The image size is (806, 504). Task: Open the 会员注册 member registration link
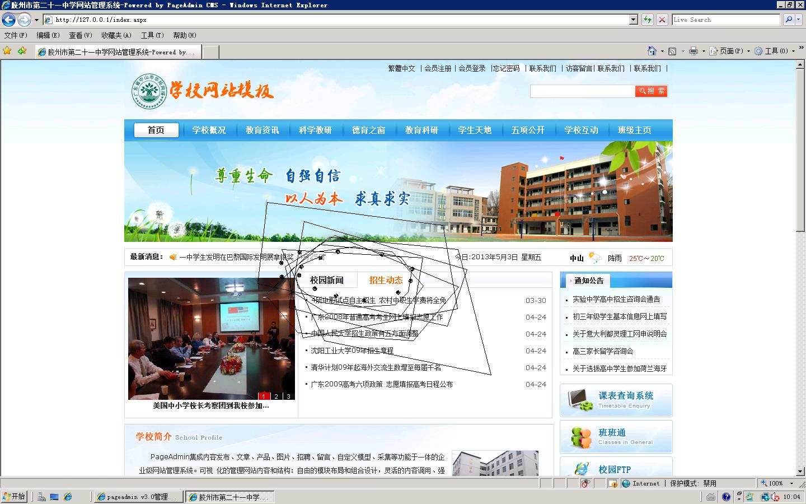437,68
